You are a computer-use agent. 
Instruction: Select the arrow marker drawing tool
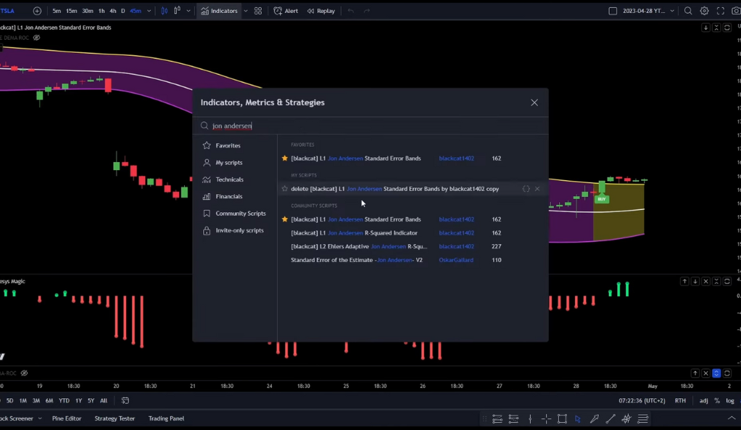pyautogui.click(x=595, y=418)
